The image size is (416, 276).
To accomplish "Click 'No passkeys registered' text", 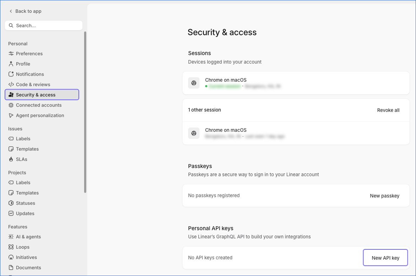I will tap(214, 196).
